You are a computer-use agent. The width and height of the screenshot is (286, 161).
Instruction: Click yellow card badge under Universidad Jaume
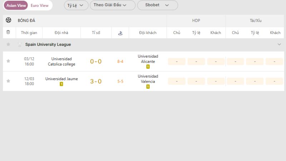(61, 84)
